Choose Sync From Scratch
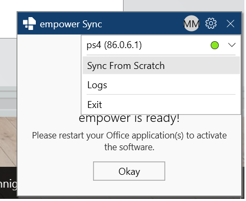This screenshot has height=201, width=246. coord(161,65)
